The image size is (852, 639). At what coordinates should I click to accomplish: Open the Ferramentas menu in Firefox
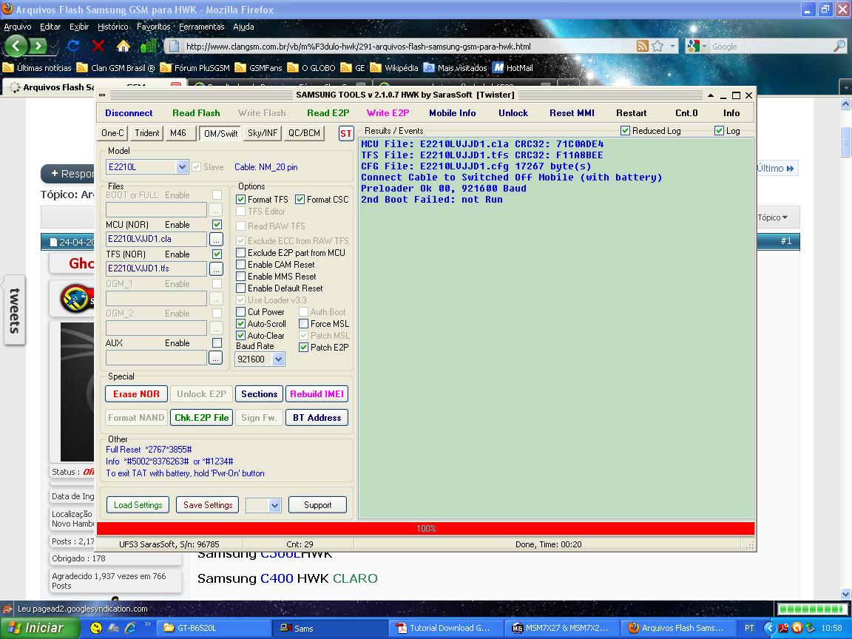[x=201, y=27]
